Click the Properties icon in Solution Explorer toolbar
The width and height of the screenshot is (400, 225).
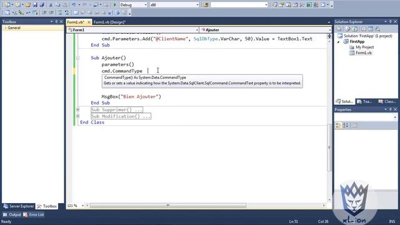[x=339, y=29]
